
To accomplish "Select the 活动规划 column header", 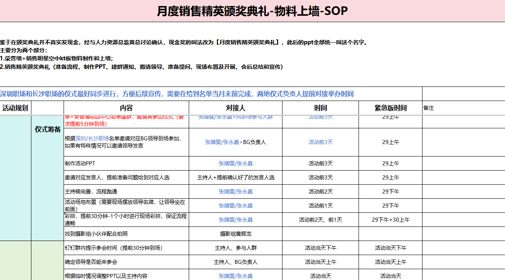I will [x=15, y=108].
